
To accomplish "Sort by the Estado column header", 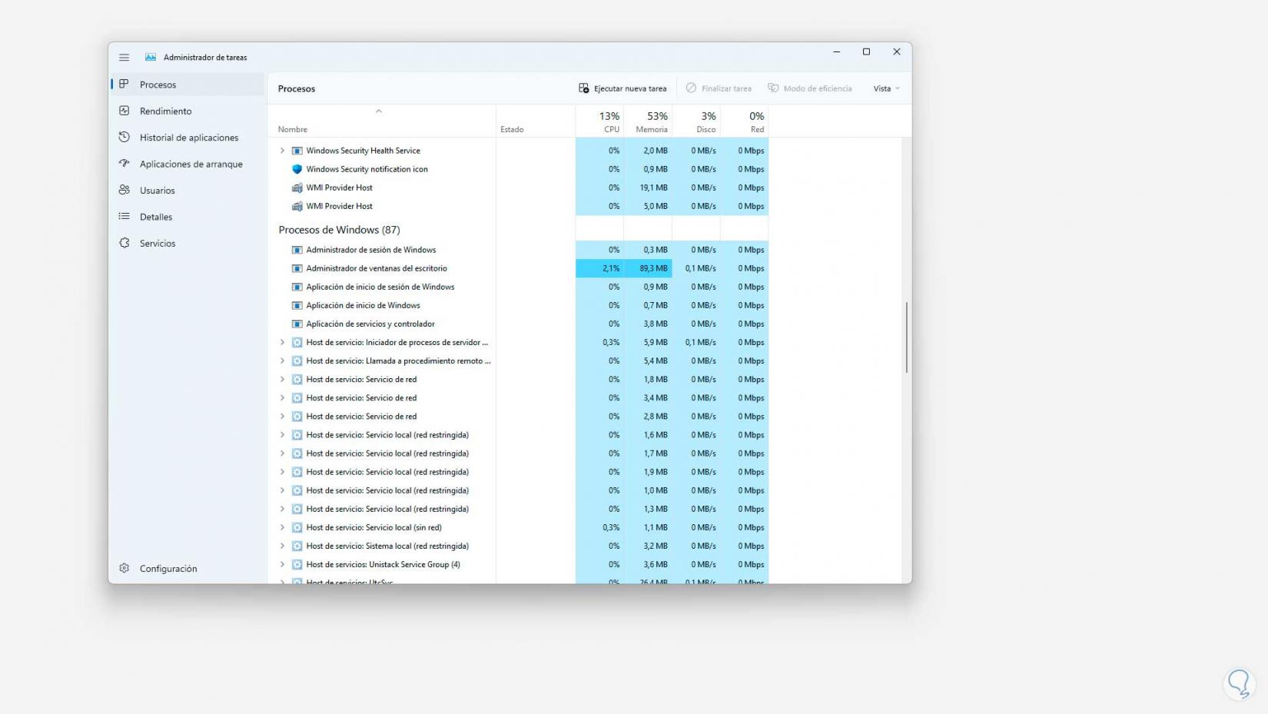I will point(536,121).
